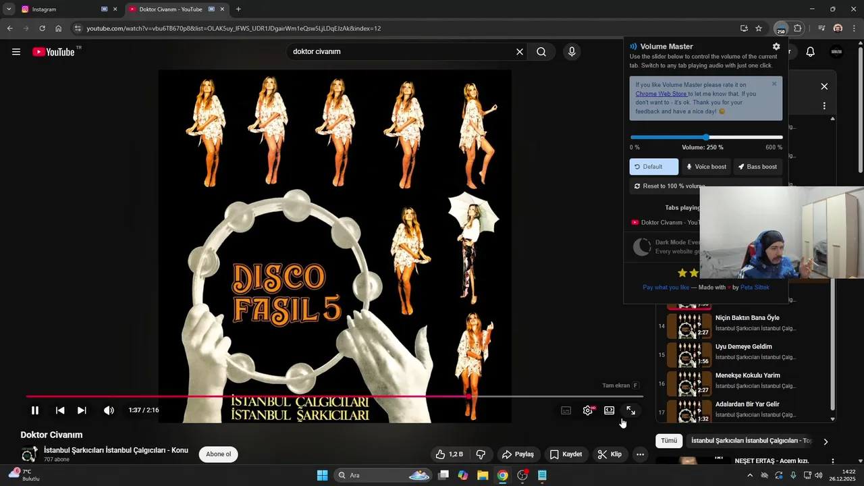The height and width of the screenshot is (486, 864).
Task: Share the video with Paylaş
Action: coord(518,454)
